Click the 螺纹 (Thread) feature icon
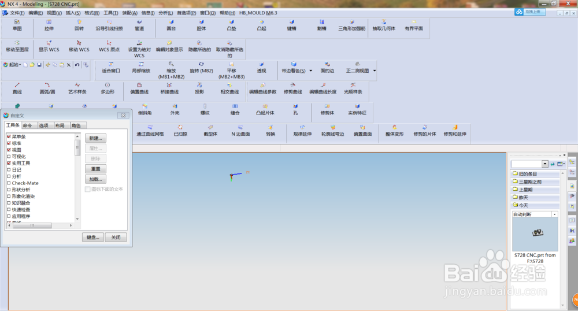Image resolution: width=578 pixels, height=311 pixels. (x=205, y=106)
